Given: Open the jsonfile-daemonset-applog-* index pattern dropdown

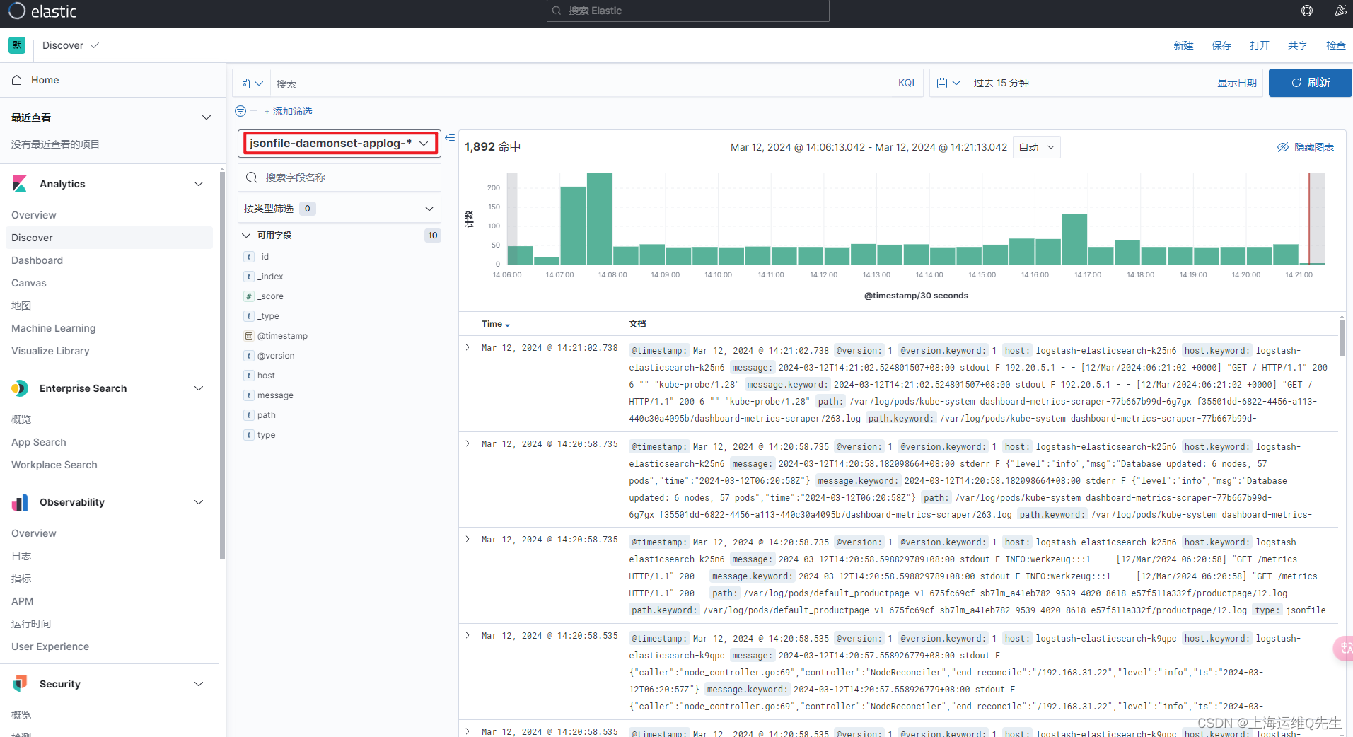Looking at the screenshot, I should click(339, 143).
